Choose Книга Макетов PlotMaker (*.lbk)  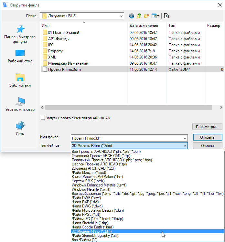pos(147,177)
